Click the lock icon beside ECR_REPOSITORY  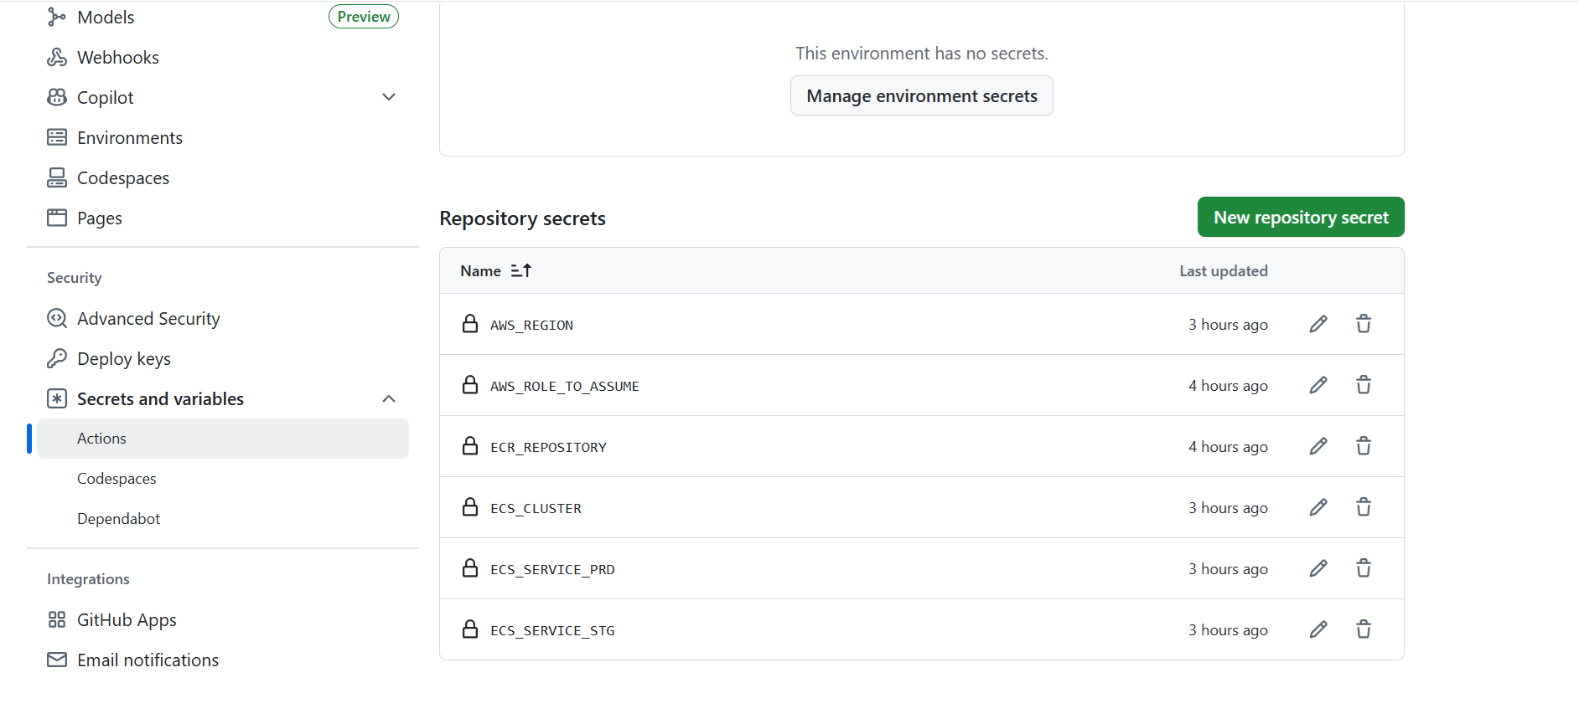470,446
